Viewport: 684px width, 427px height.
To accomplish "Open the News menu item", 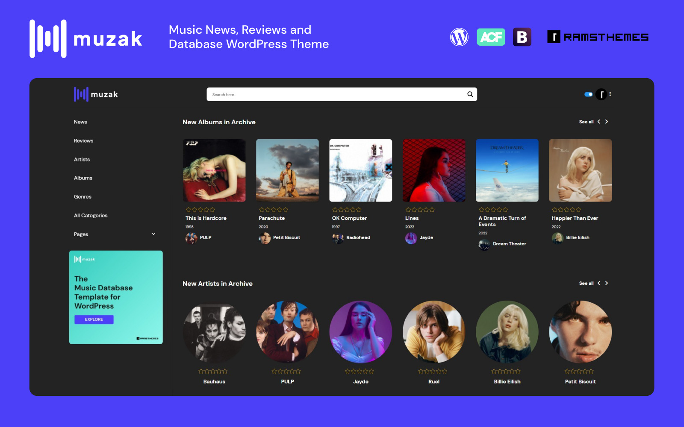I will point(80,122).
